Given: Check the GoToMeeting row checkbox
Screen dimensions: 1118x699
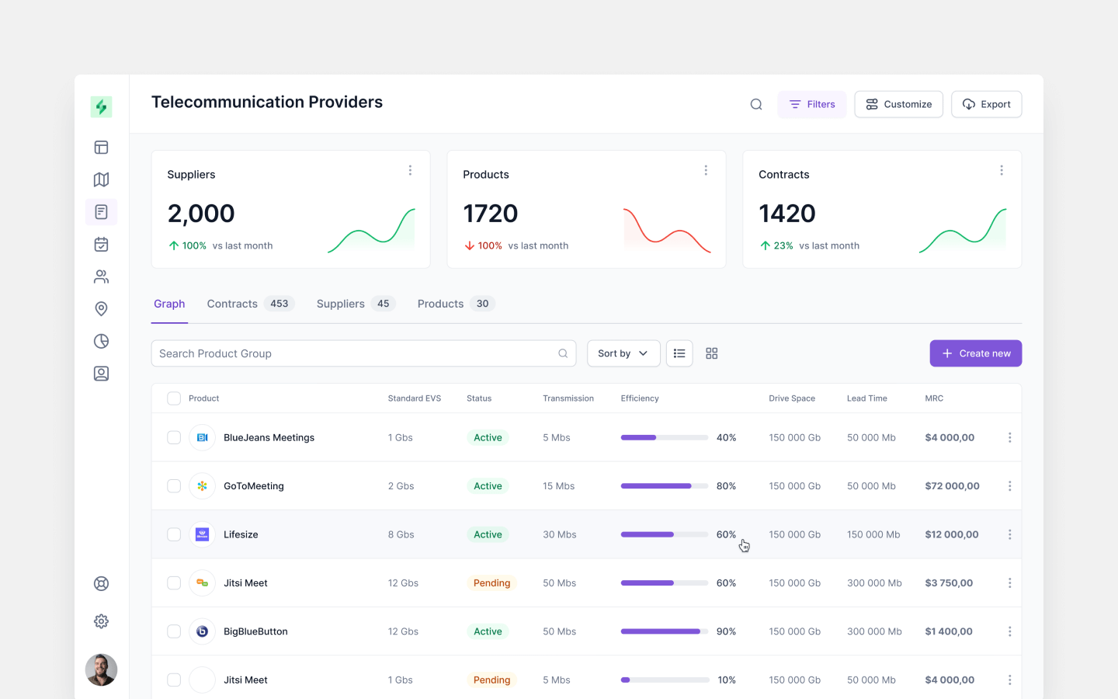Looking at the screenshot, I should (x=174, y=486).
